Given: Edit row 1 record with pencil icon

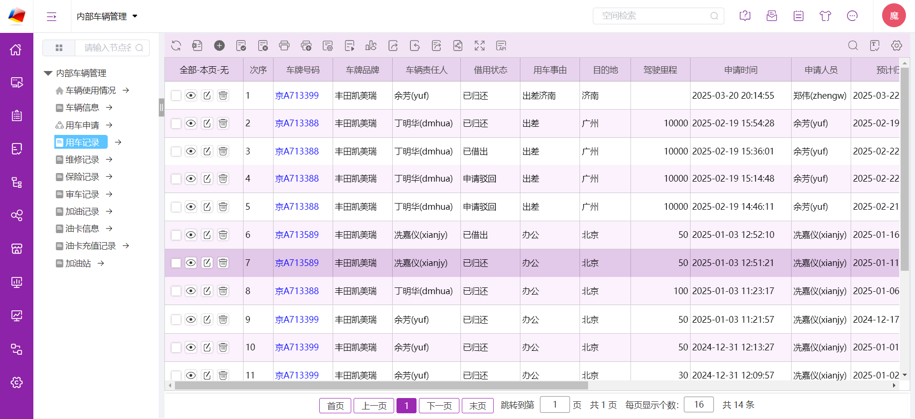Looking at the screenshot, I should (x=207, y=95).
